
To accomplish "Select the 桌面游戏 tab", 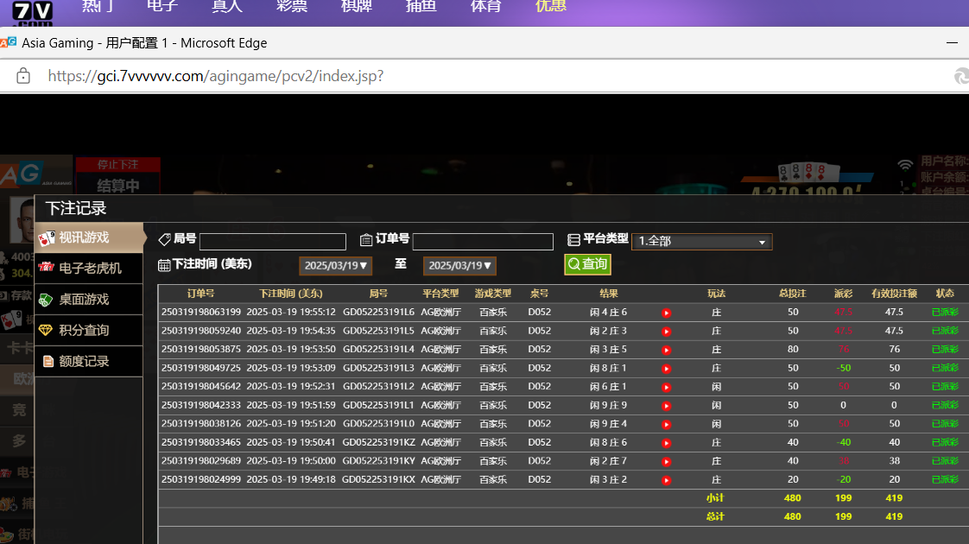I will pyautogui.click(x=84, y=299).
